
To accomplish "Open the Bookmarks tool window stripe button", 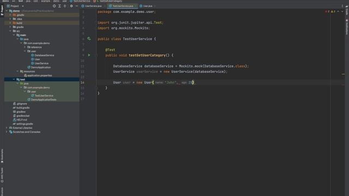I will click(x=2, y=156).
